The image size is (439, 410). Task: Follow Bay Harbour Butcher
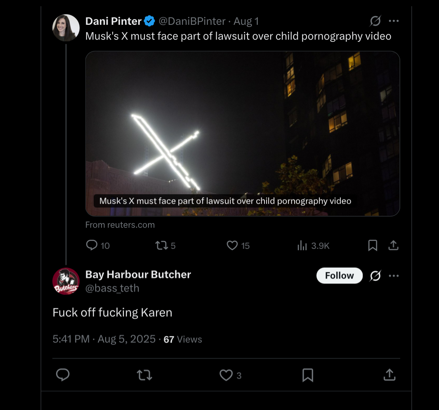339,276
